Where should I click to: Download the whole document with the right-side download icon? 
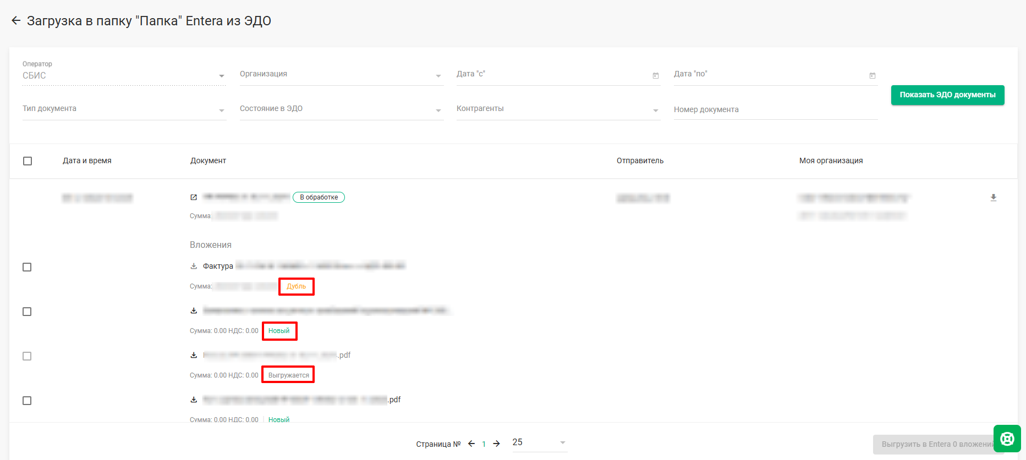coord(994,197)
